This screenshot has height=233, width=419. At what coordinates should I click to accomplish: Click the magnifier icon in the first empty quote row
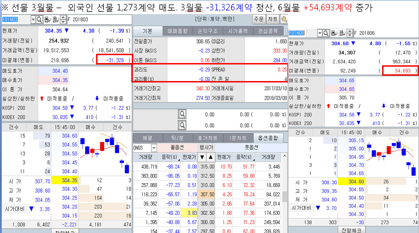(x=183, y=114)
